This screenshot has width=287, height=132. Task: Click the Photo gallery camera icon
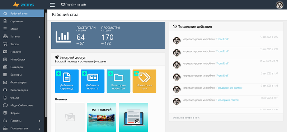5,82
